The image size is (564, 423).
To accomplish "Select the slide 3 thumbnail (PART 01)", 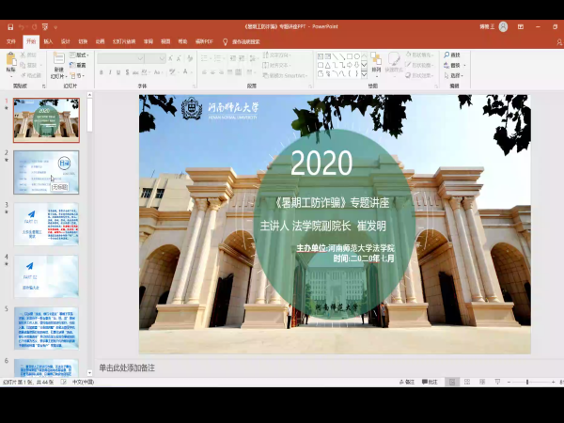I will pyautogui.click(x=46, y=224).
